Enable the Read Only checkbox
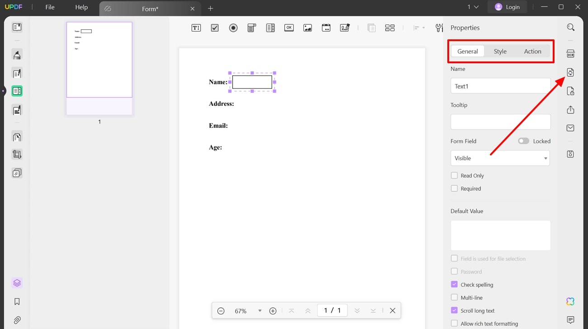588x329 pixels. pos(454,175)
